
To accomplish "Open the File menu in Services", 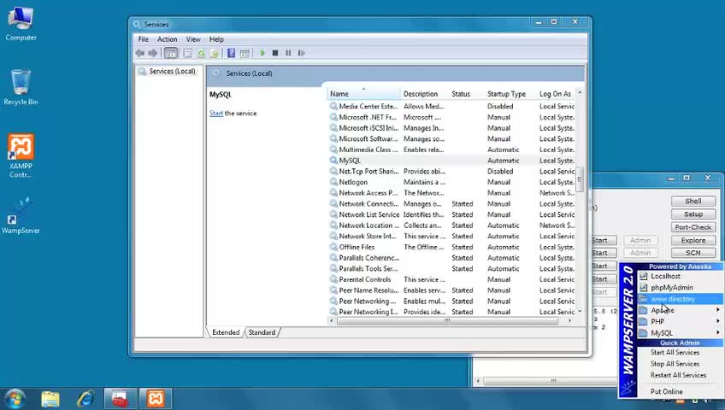I will pos(144,39).
